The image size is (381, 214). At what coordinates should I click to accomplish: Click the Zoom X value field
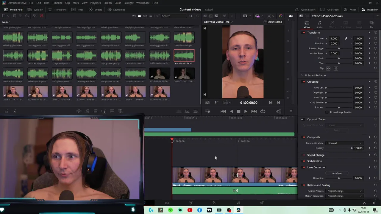(x=334, y=38)
